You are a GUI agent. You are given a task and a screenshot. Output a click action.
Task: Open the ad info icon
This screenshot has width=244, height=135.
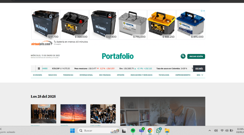(x=202, y=11)
